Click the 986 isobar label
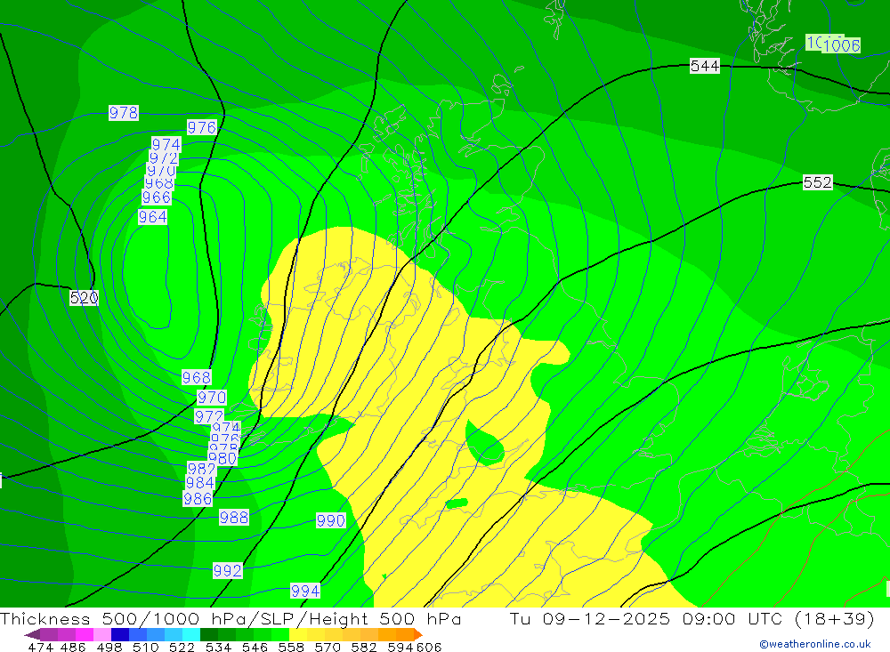The height and width of the screenshot is (652, 890). [198, 499]
